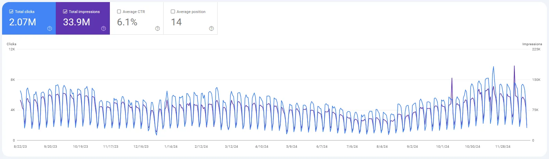Click the 9/20/23 date label

(x=51, y=147)
